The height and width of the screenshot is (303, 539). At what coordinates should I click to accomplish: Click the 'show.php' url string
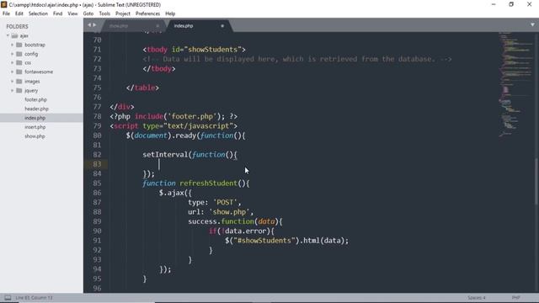pyautogui.click(x=229, y=212)
